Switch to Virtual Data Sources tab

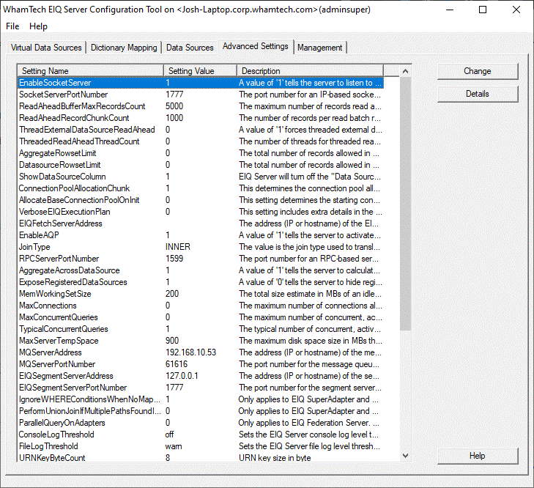[46, 48]
